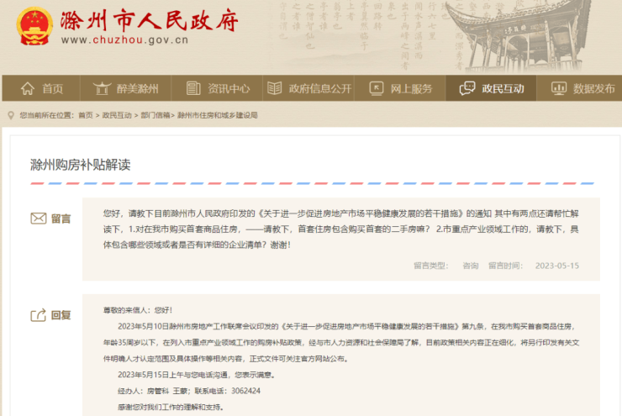Image resolution: width=622 pixels, height=416 pixels.
Task: Click the 滁州市人民政府 site title
Action: click(149, 20)
